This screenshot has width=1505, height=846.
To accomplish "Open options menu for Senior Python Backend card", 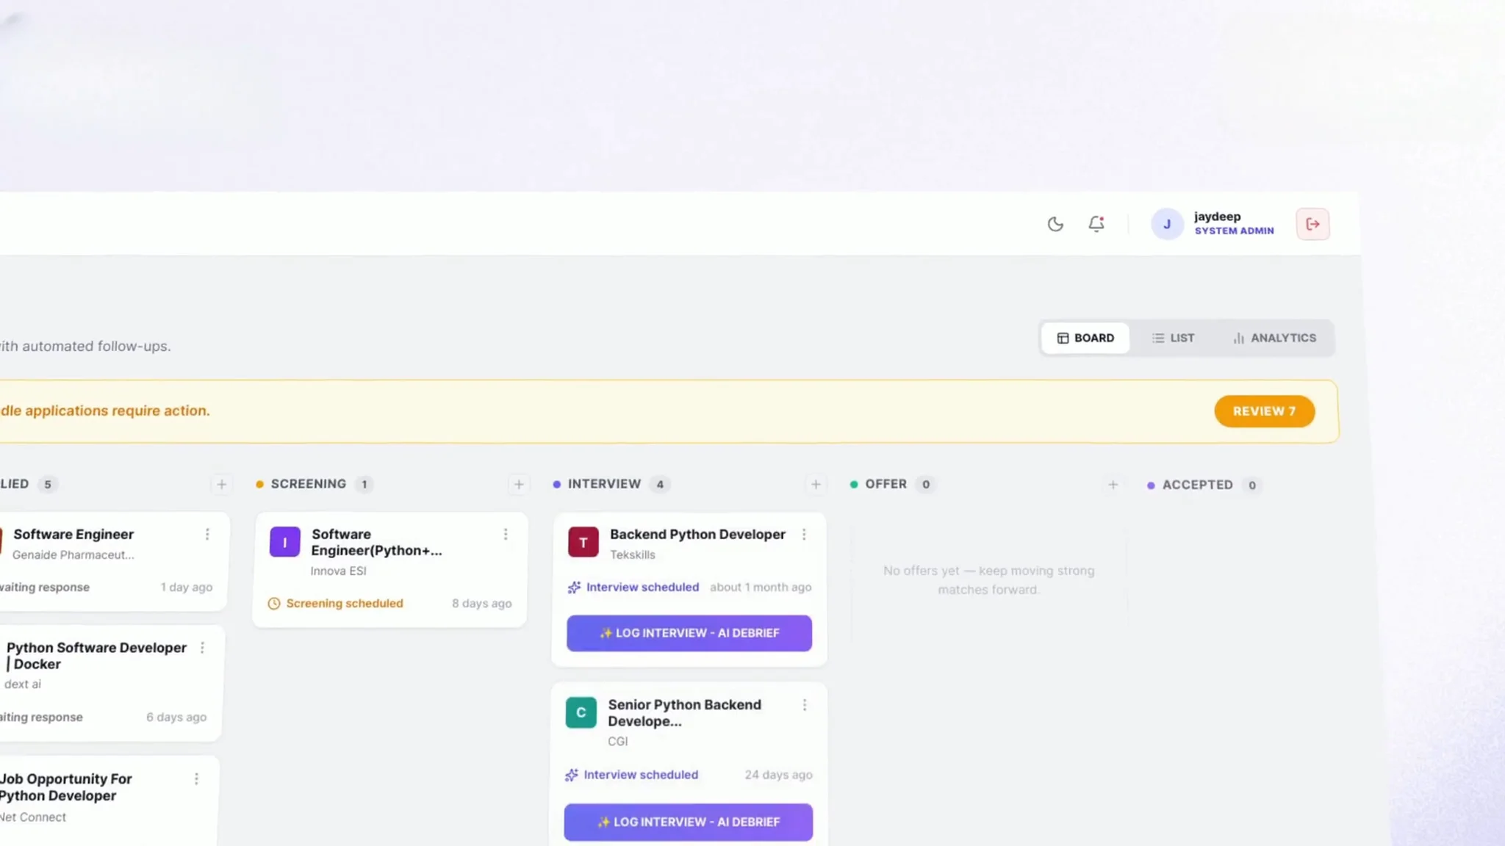I will pos(805,705).
